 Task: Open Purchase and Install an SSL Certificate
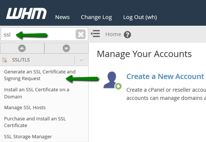click(35, 122)
